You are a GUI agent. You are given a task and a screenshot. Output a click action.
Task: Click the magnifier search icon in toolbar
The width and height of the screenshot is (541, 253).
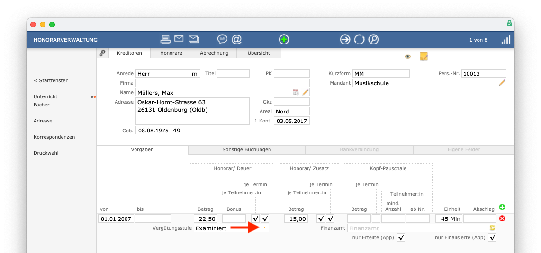373,40
